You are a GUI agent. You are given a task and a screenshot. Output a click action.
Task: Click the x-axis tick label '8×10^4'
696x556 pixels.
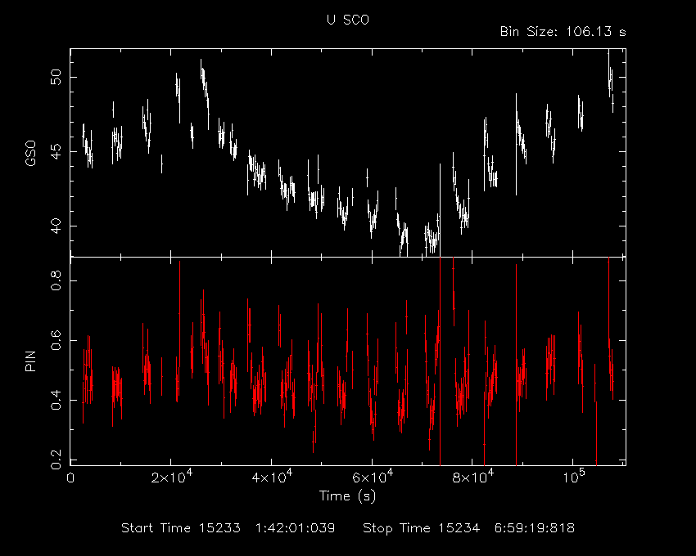(x=472, y=478)
